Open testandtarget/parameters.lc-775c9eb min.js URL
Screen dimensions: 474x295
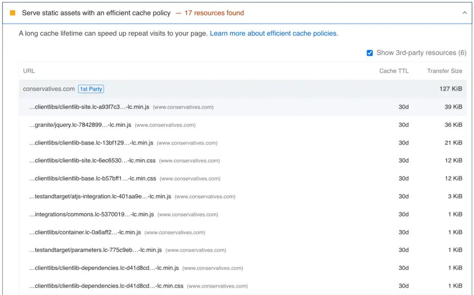point(95,250)
